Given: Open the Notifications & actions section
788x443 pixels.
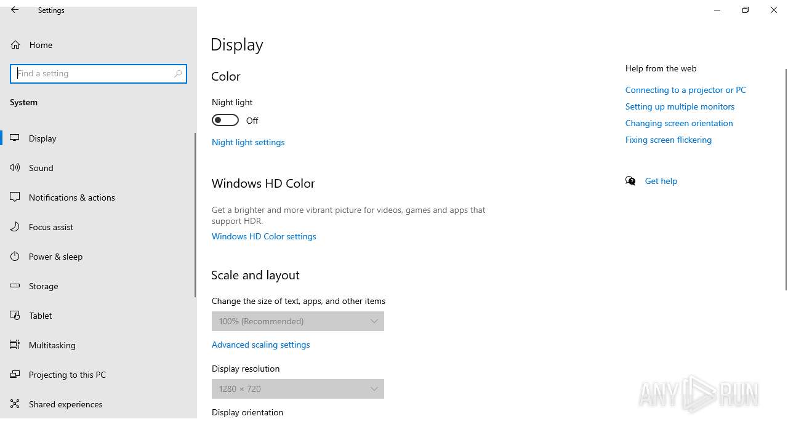Looking at the screenshot, I should tap(98, 198).
